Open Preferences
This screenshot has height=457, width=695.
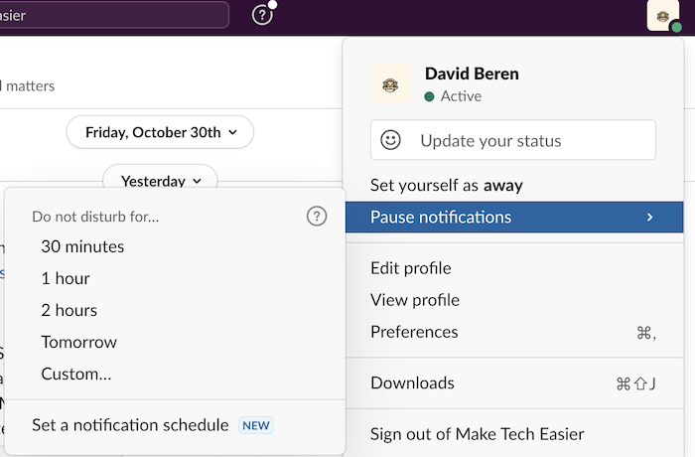tap(514, 332)
